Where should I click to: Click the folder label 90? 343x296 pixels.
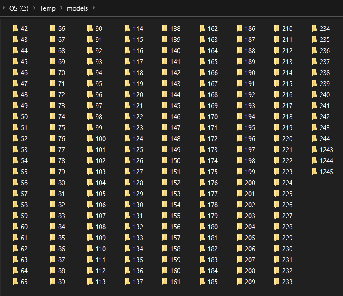pyautogui.click(x=99, y=28)
